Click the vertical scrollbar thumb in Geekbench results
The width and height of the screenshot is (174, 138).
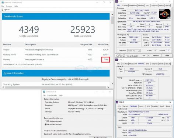click(x=112, y=20)
